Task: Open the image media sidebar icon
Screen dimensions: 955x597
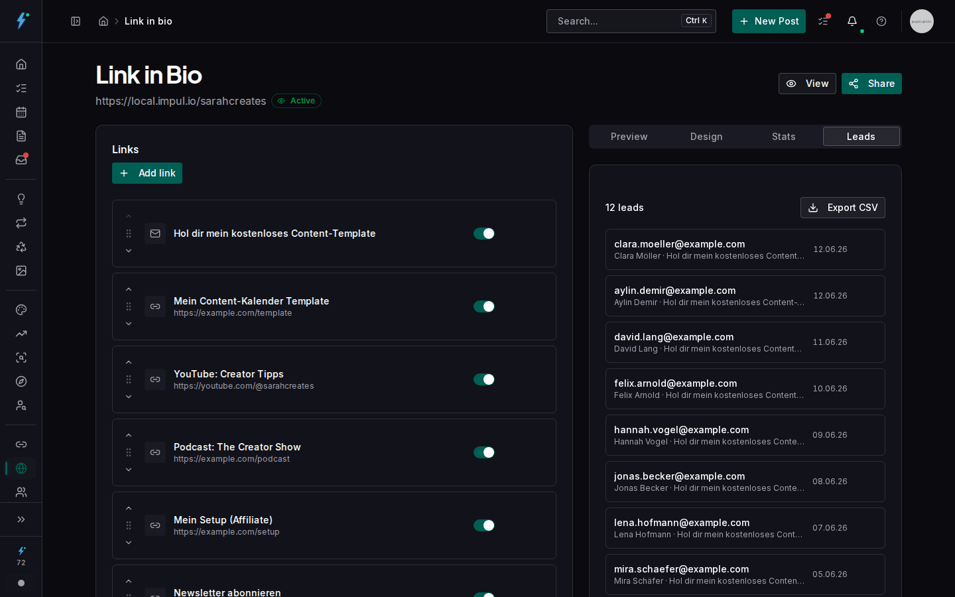Action: click(21, 271)
